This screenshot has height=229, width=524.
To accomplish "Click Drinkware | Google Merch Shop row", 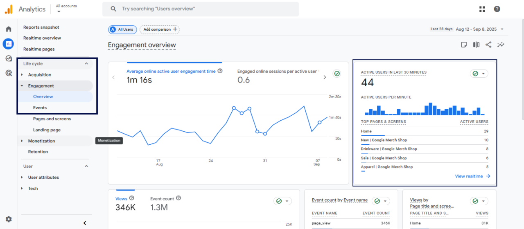I will click(425, 149).
